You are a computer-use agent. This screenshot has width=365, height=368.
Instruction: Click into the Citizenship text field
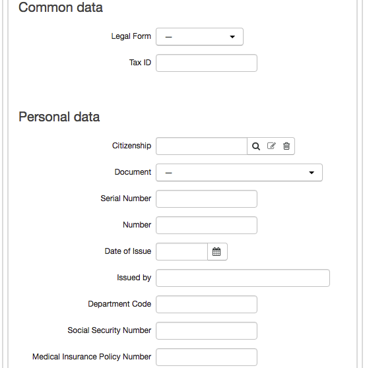pos(201,146)
